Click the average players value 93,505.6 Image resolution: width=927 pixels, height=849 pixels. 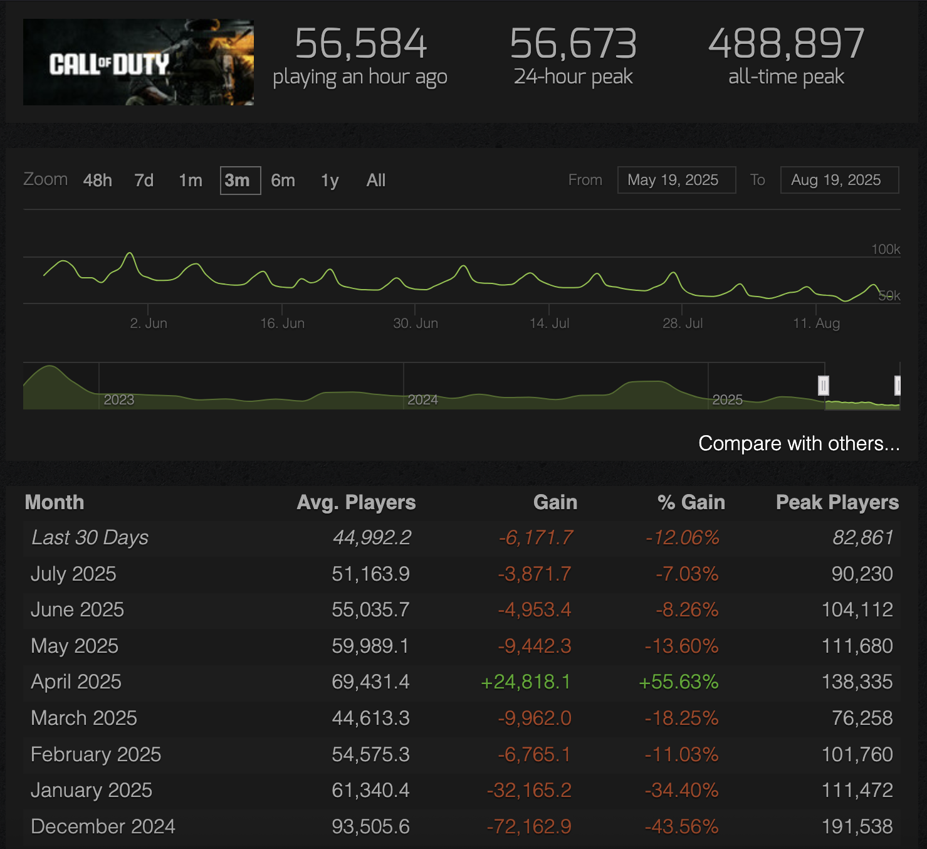click(371, 826)
